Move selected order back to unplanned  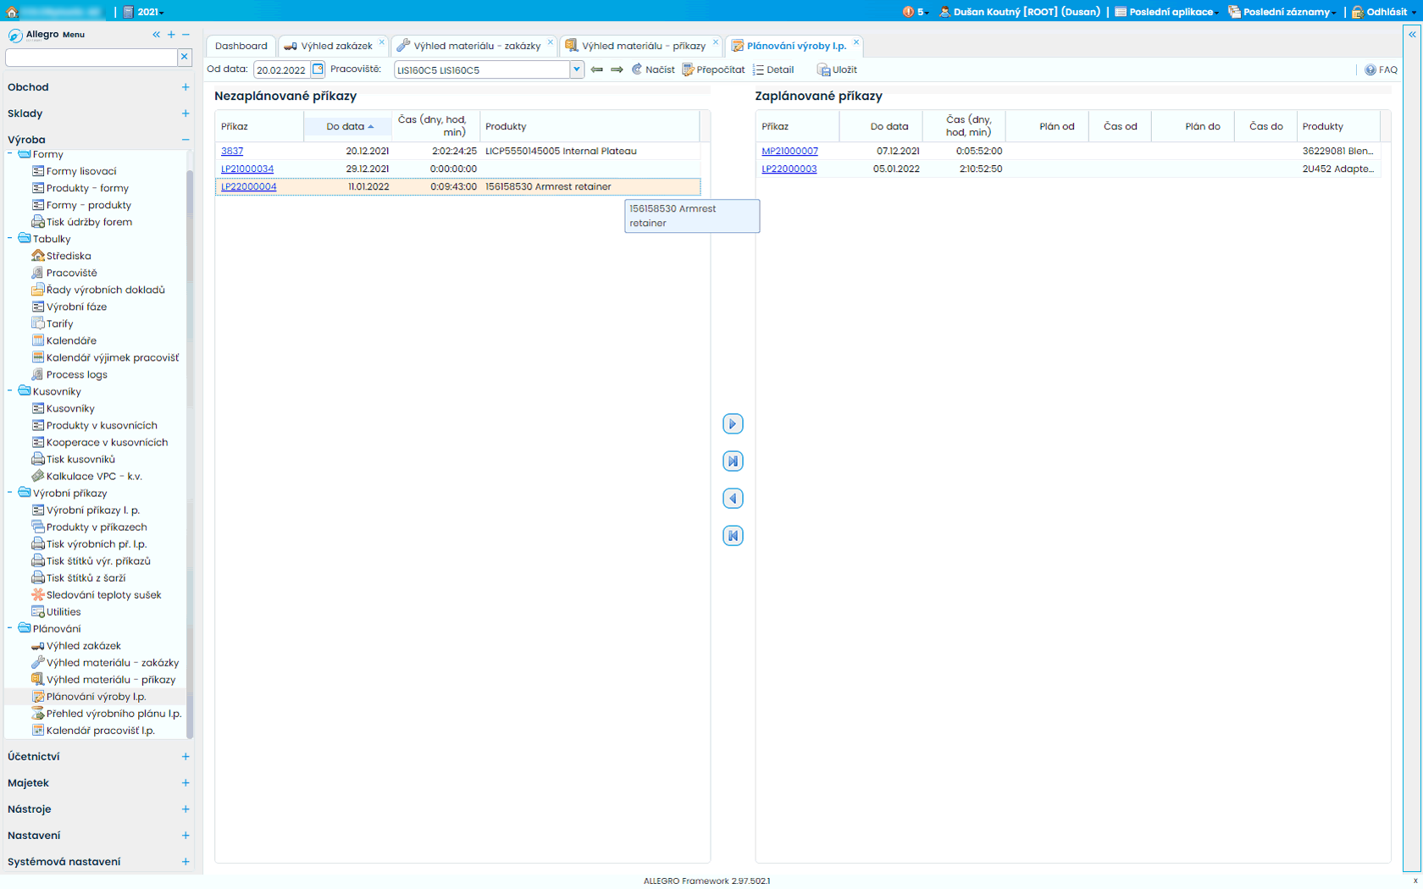733,499
